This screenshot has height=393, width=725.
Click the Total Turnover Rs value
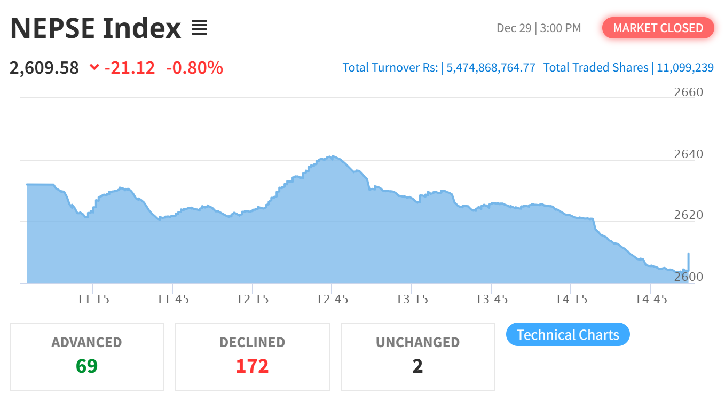click(491, 68)
